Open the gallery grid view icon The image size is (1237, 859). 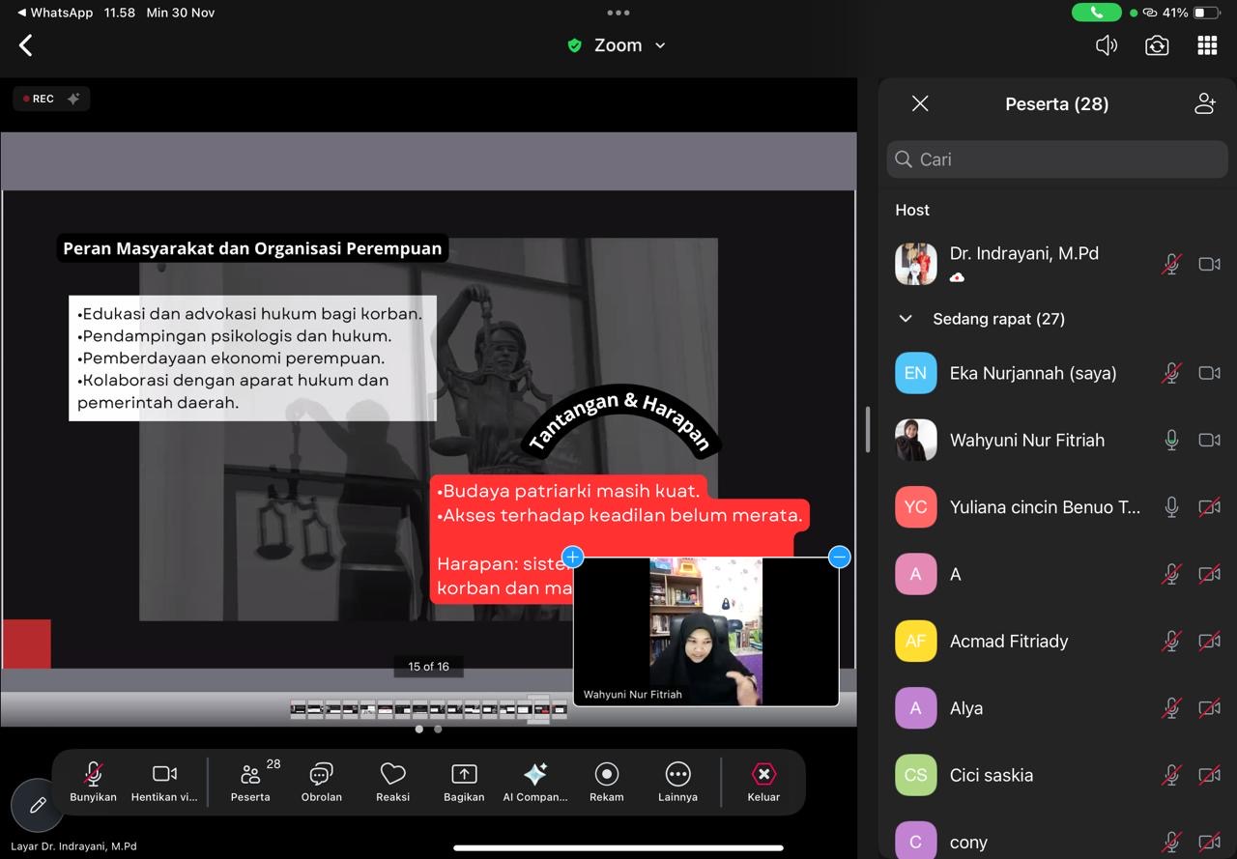coord(1207,45)
